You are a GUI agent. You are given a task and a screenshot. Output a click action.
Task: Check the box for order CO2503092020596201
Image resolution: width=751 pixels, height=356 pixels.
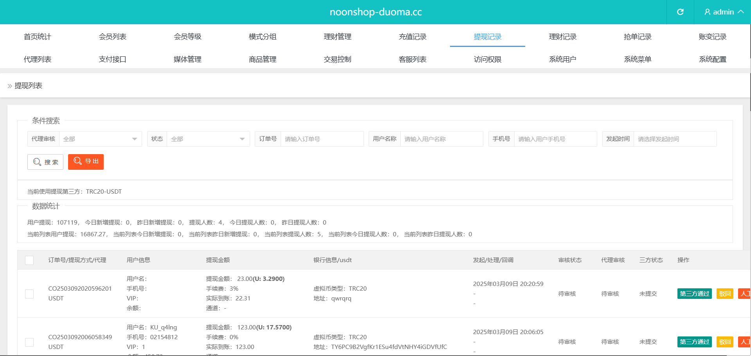29,294
